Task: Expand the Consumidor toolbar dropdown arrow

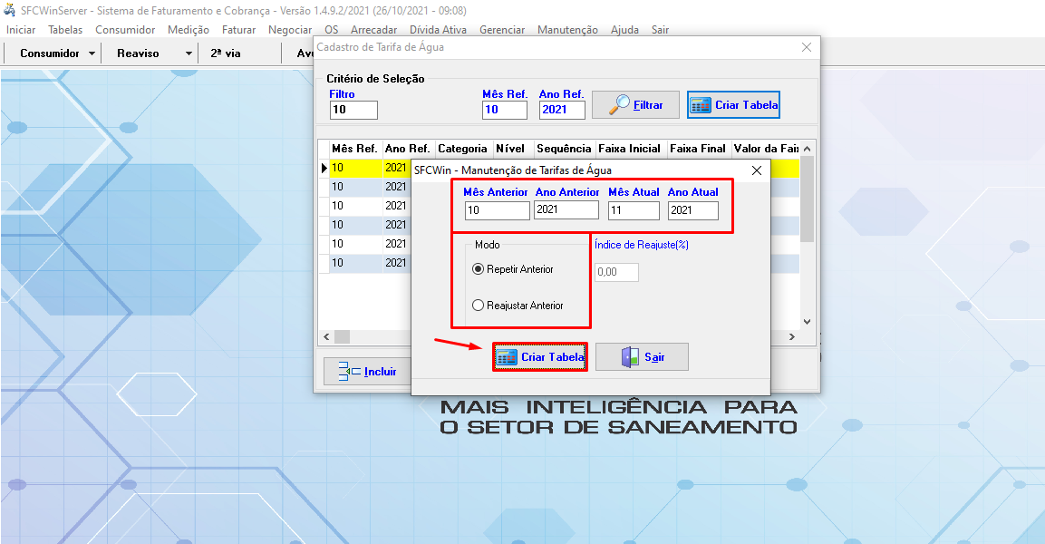Action: (x=92, y=53)
